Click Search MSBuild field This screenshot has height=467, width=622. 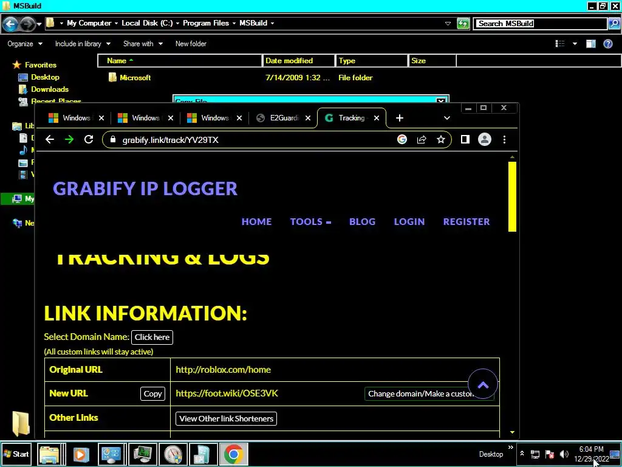tap(540, 24)
